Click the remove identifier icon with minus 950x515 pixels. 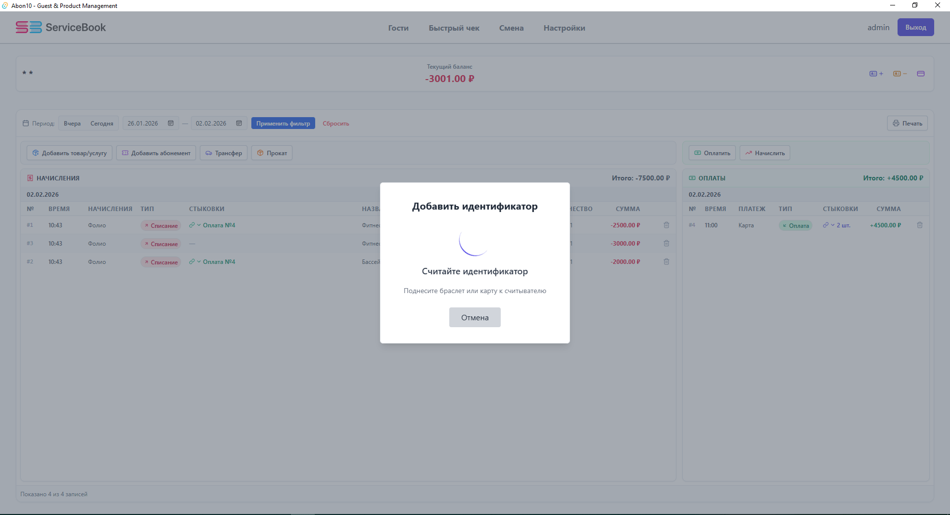[x=900, y=74]
